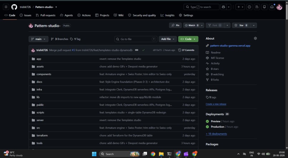Switch to the Insights tab

(168, 15)
